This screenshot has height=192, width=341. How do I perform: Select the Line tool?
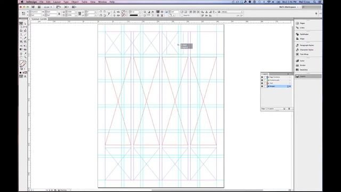tap(25, 35)
